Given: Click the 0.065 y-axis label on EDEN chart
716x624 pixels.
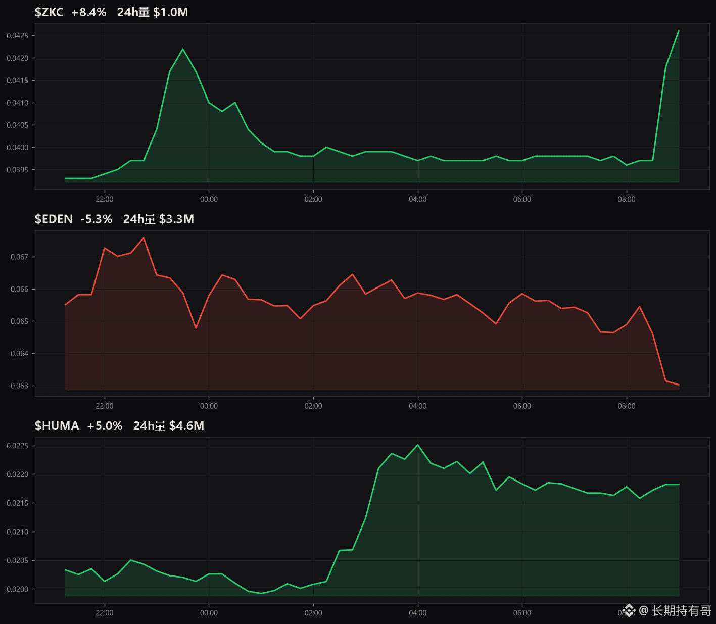Looking at the screenshot, I should click(x=20, y=321).
